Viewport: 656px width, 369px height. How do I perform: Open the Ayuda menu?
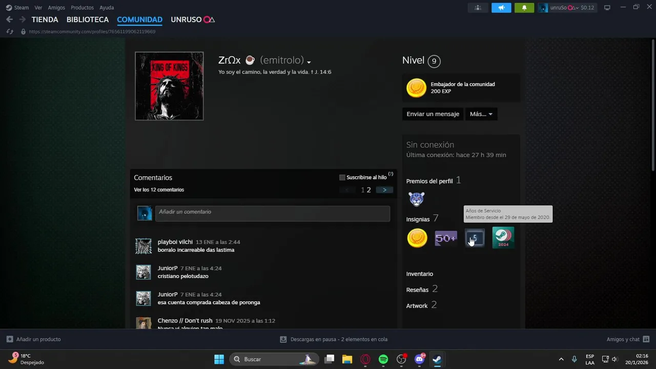pos(107,8)
